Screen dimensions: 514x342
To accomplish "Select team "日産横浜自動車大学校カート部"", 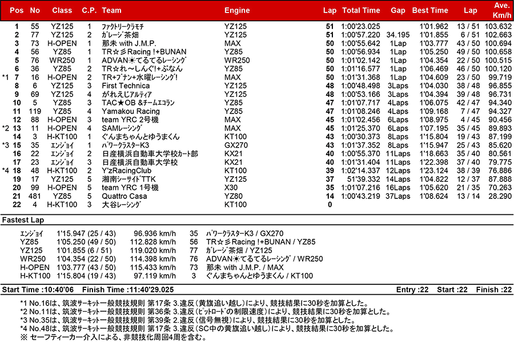I will [150, 154].
